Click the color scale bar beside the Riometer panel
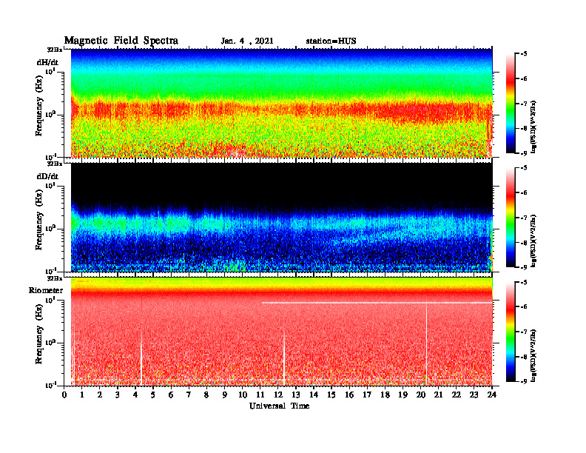Viewport: 586px width, 453px height. coord(511,332)
